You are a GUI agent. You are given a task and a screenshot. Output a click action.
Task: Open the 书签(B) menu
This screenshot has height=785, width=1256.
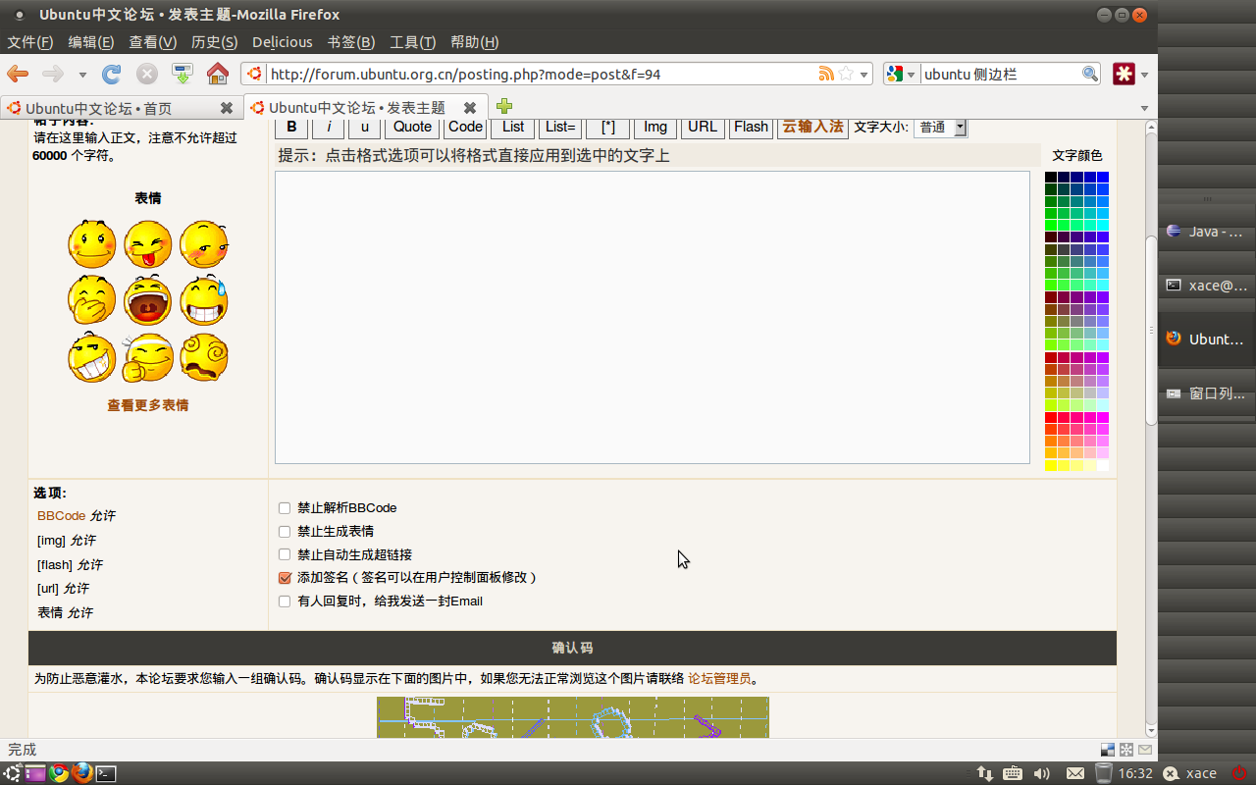(x=351, y=42)
